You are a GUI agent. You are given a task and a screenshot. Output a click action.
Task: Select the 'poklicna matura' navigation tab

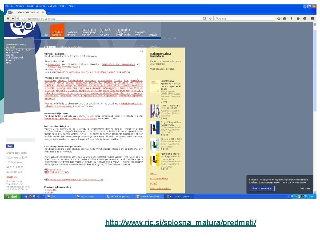click(72, 33)
